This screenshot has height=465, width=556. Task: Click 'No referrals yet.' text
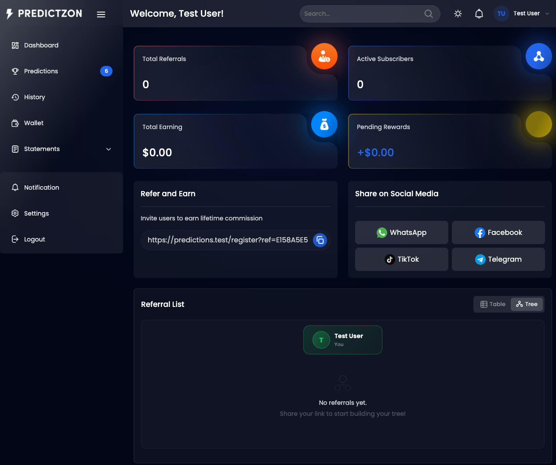343,403
